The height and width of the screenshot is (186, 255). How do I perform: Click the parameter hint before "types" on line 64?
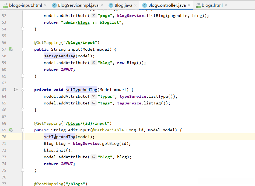click(x=93, y=96)
